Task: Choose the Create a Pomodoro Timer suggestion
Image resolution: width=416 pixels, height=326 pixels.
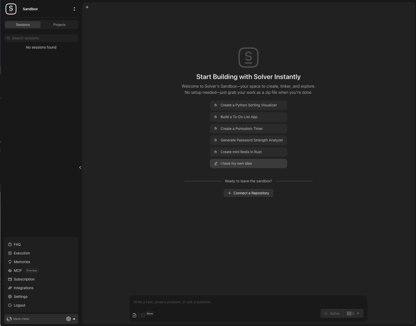Action: click(x=248, y=128)
